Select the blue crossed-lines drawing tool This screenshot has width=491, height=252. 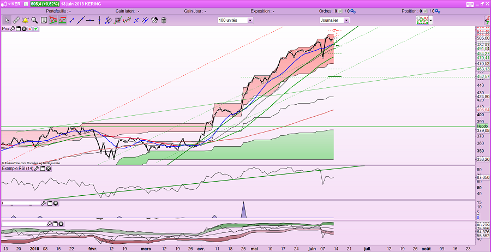coord(145,20)
